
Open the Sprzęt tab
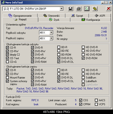pos(77,16)
